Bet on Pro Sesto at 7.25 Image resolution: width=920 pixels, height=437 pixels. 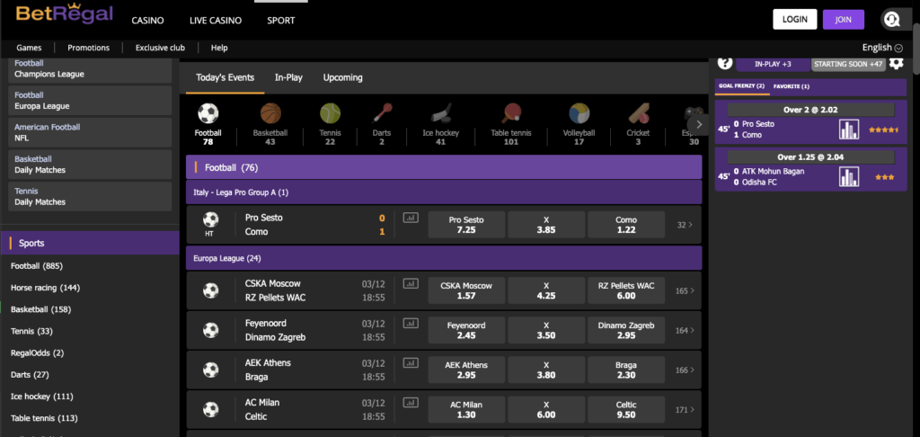(466, 225)
